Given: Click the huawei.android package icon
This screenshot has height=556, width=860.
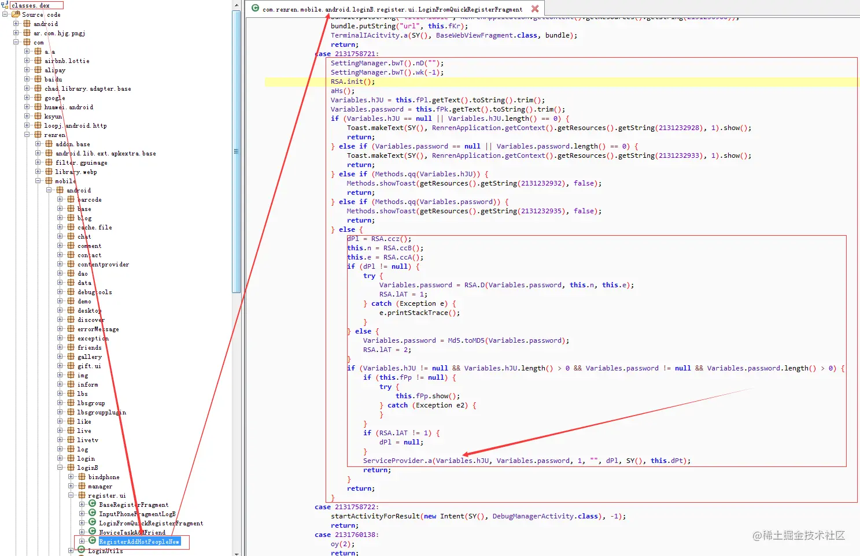Looking at the screenshot, I should [x=38, y=107].
